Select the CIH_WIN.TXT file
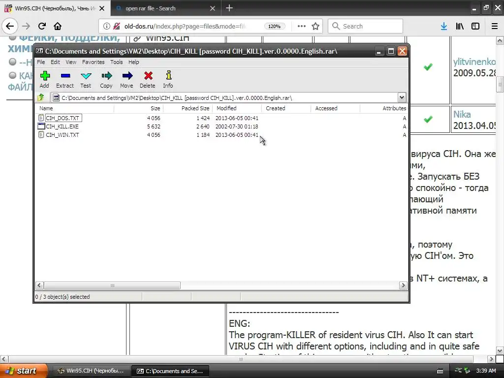The image size is (504, 378). pyautogui.click(x=63, y=135)
